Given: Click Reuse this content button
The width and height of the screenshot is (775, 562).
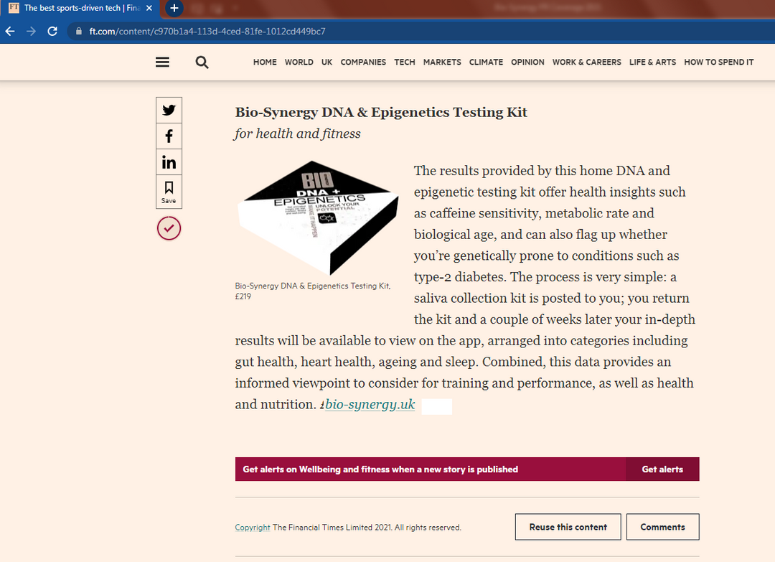Looking at the screenshot, I should [568, 527].
